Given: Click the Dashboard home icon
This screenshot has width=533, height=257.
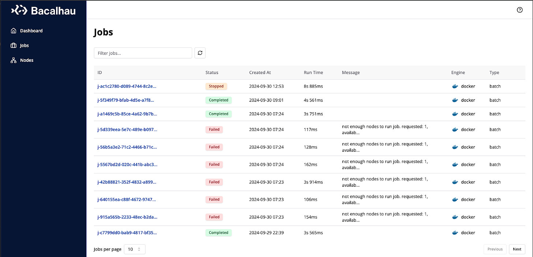Looking at the screenshot, I should (14, 31).
